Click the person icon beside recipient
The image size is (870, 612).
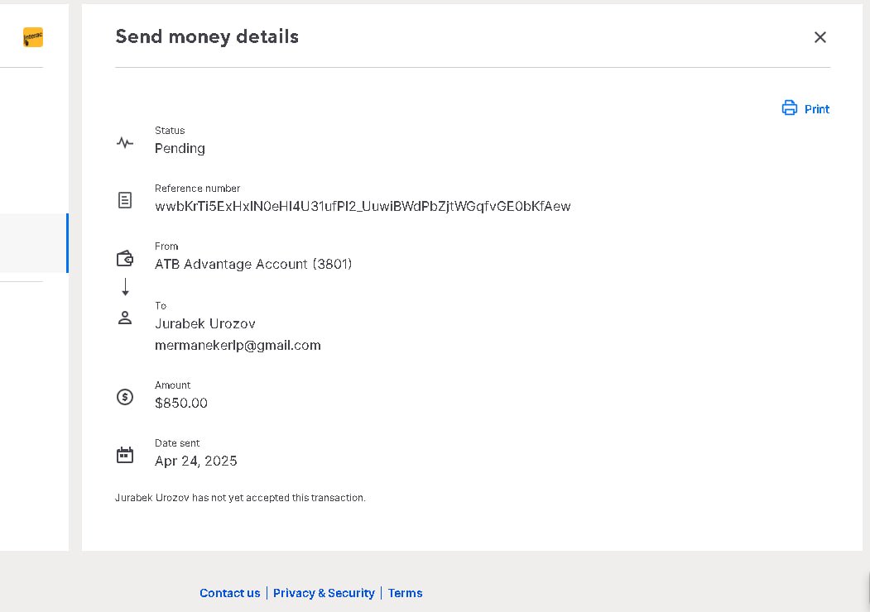coord(125,318)
